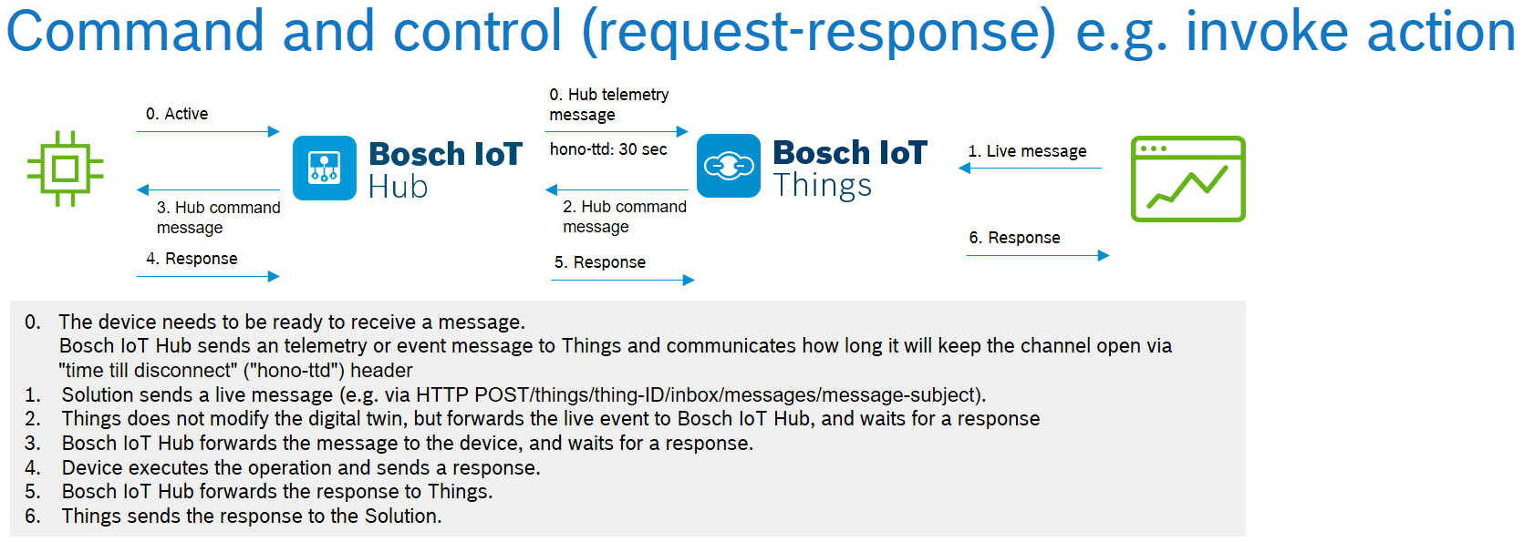Click the arrow under '1. Live message'

1030,168
